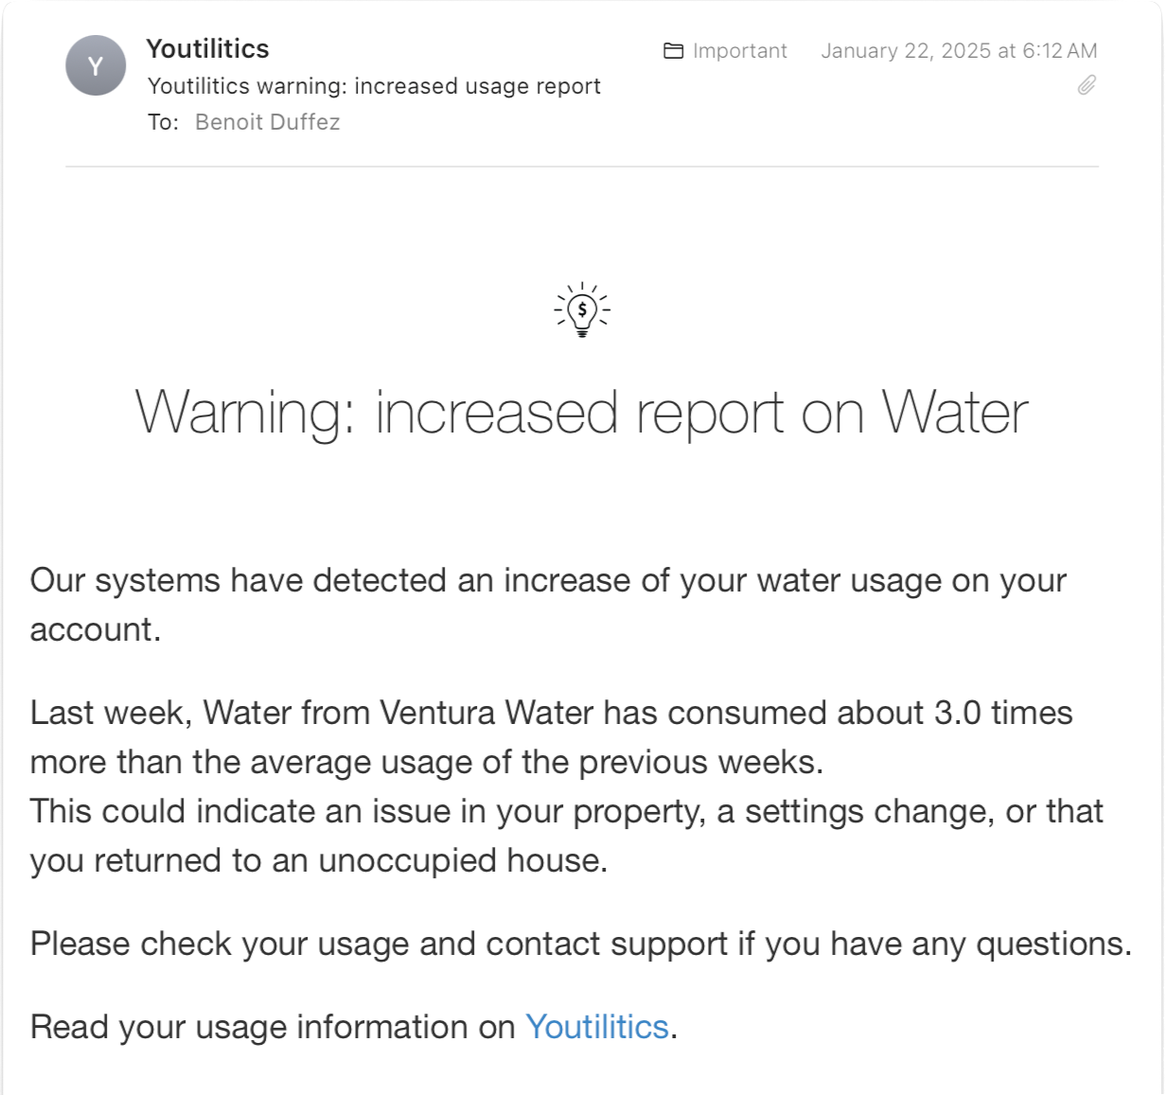Viewport: 1165px width, 1095px height.
Task: Open the Youtilitics usage link
Action: (x=598, y=1025)
